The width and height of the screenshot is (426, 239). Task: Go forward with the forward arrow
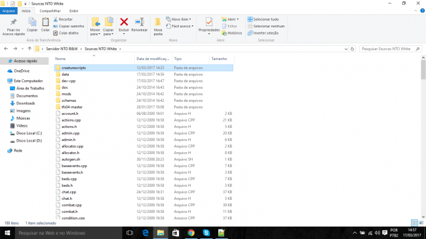click(15, 49)
